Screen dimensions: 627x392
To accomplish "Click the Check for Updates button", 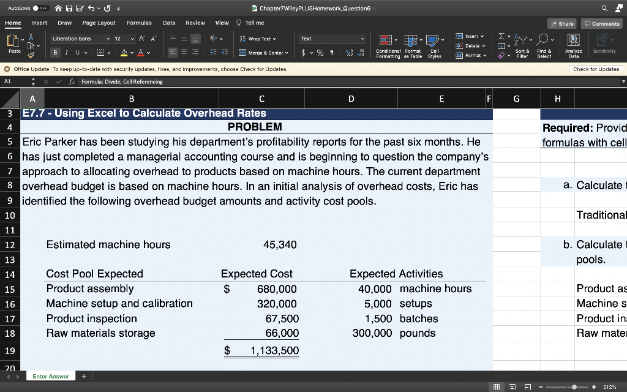I will (x=595, y=70).
